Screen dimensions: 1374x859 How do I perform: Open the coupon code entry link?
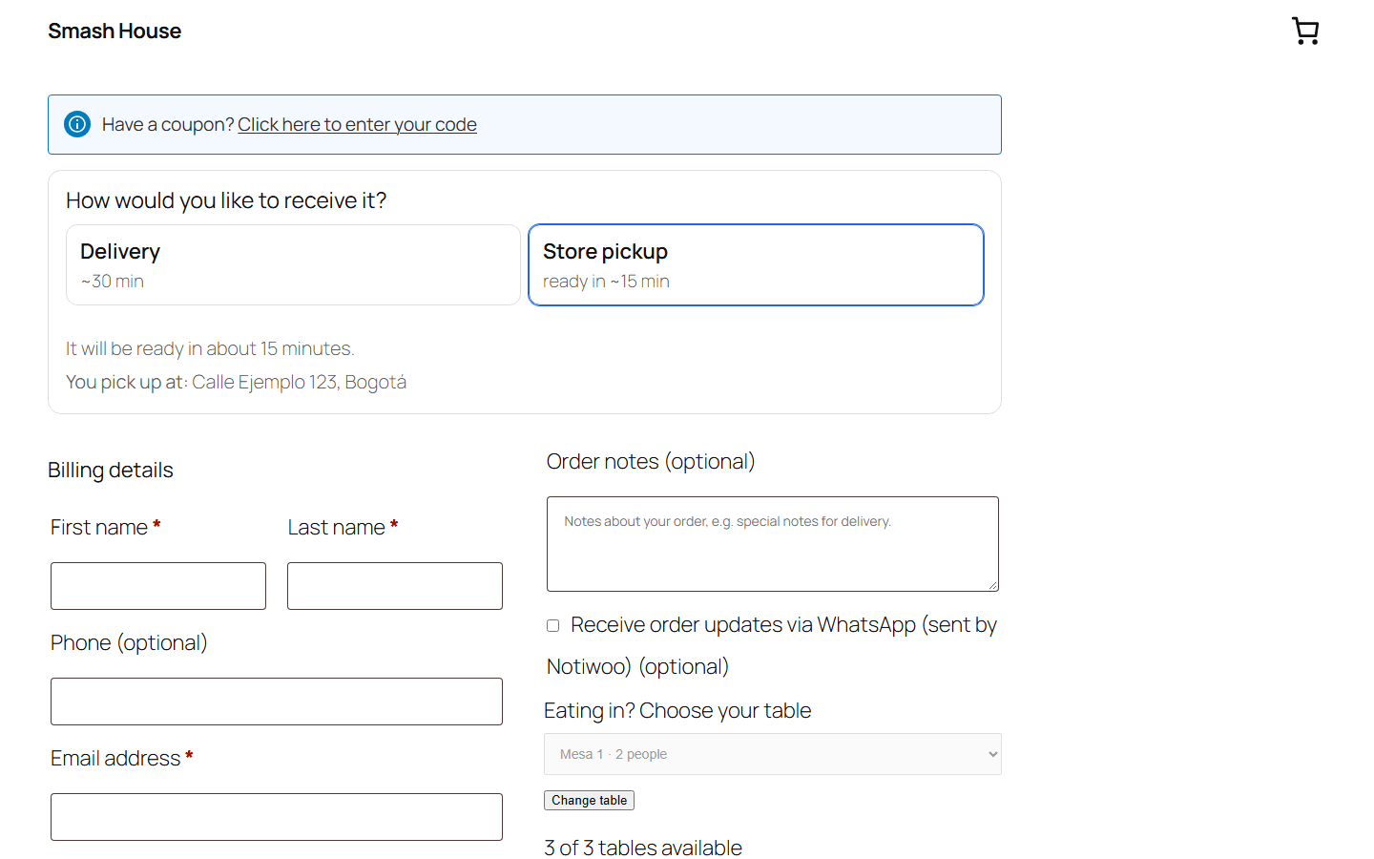357,125
